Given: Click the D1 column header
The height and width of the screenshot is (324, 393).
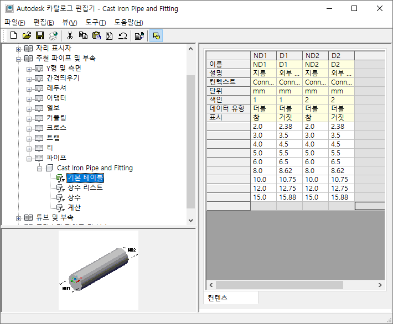Looking at the screenshot, I should pyautogui.click(x=289, y=56).
